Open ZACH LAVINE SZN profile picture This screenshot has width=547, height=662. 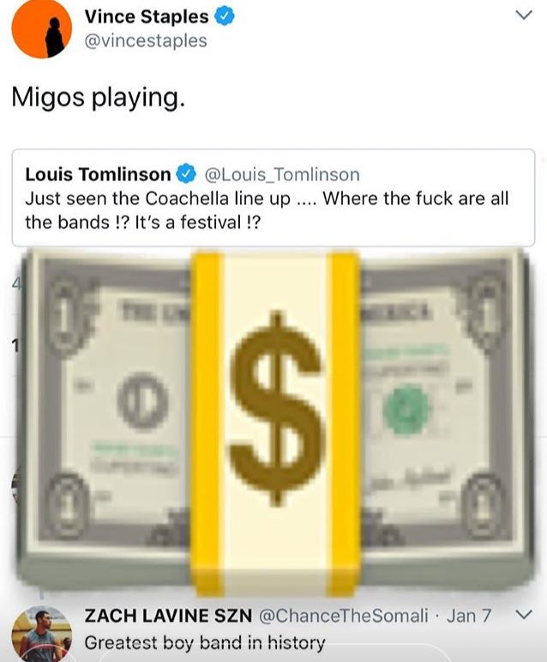41,635
